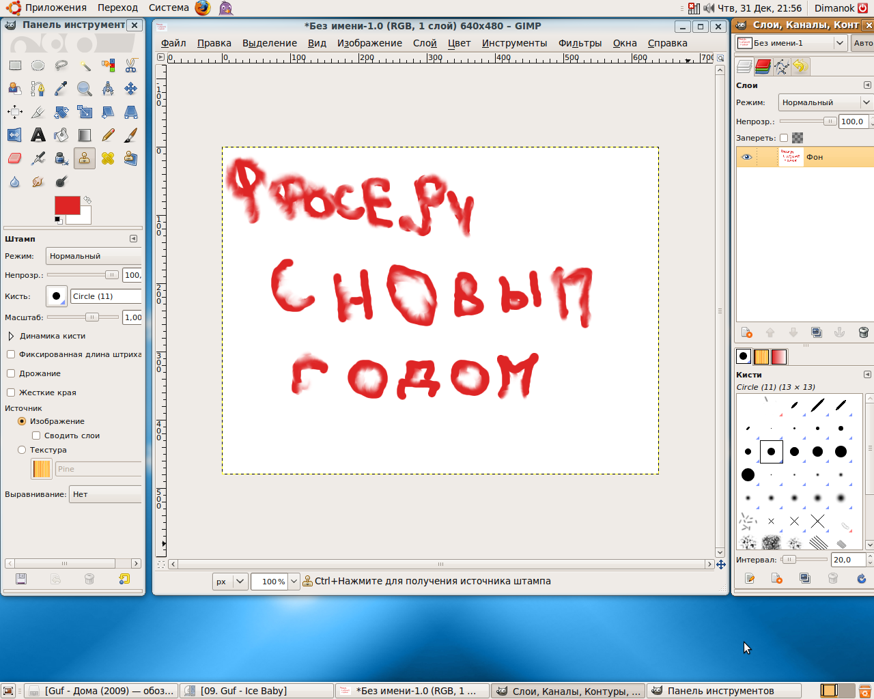Select the Bucket Fill tool
Image resolution: width=874 pixels, height=699 pixels.
[61, 135]
